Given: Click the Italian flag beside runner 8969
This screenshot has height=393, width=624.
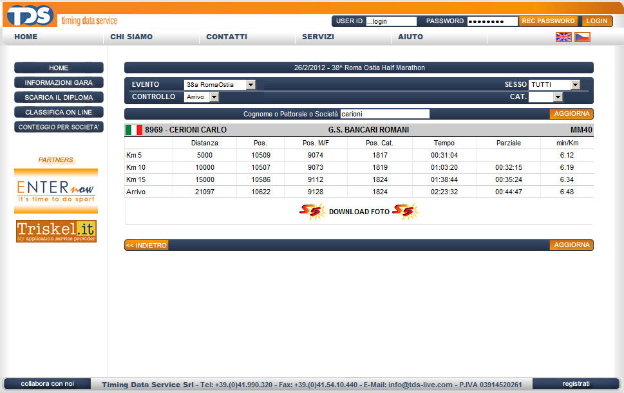Looking at the screenshot, I should 134,130.
